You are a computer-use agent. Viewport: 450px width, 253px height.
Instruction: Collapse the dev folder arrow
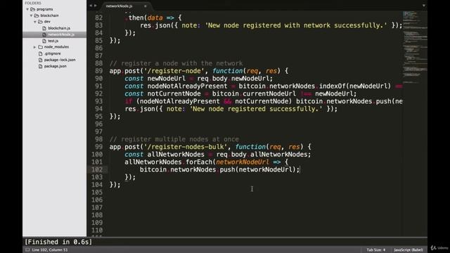[35, 22]
